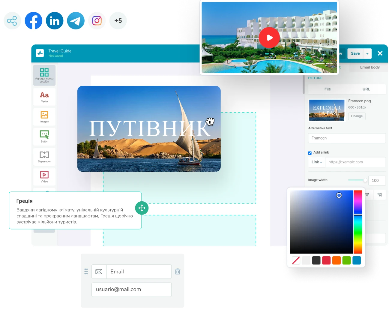
Task: Click the Facebook share icon
Action: coord(33,21)
